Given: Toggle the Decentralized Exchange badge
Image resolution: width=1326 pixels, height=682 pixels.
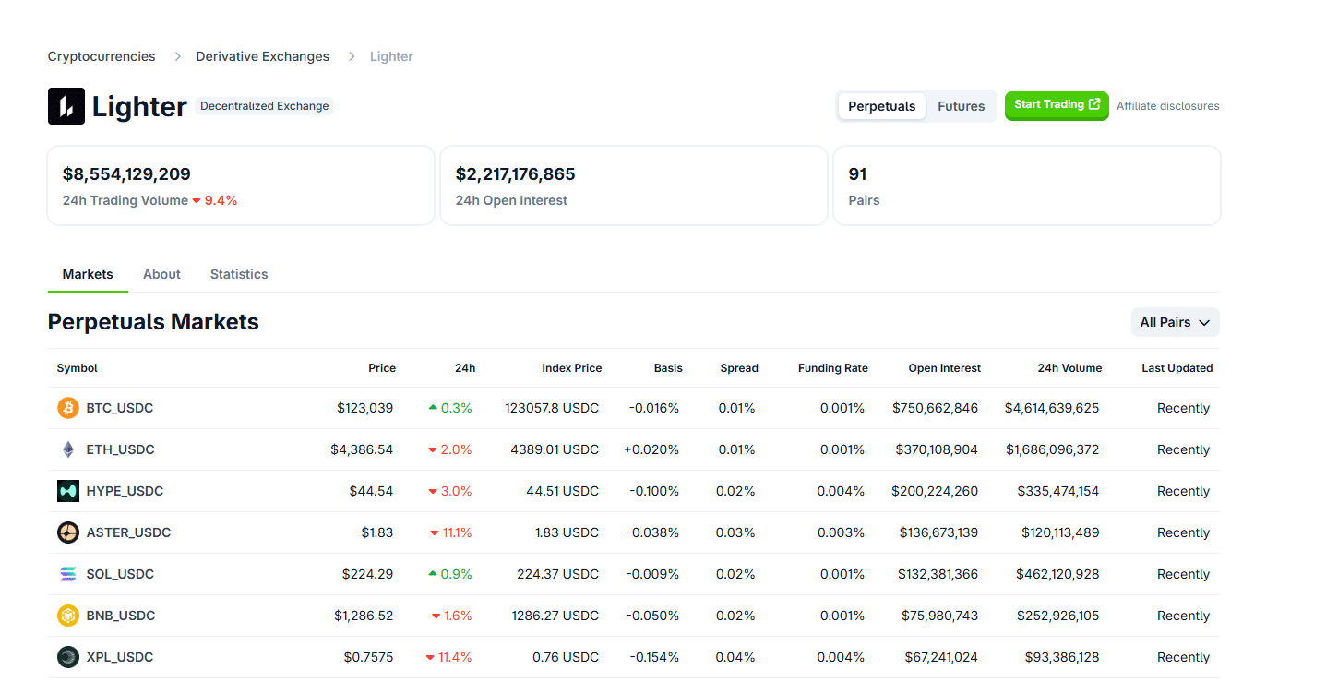Looking at the screenshot, I should 264,106.
